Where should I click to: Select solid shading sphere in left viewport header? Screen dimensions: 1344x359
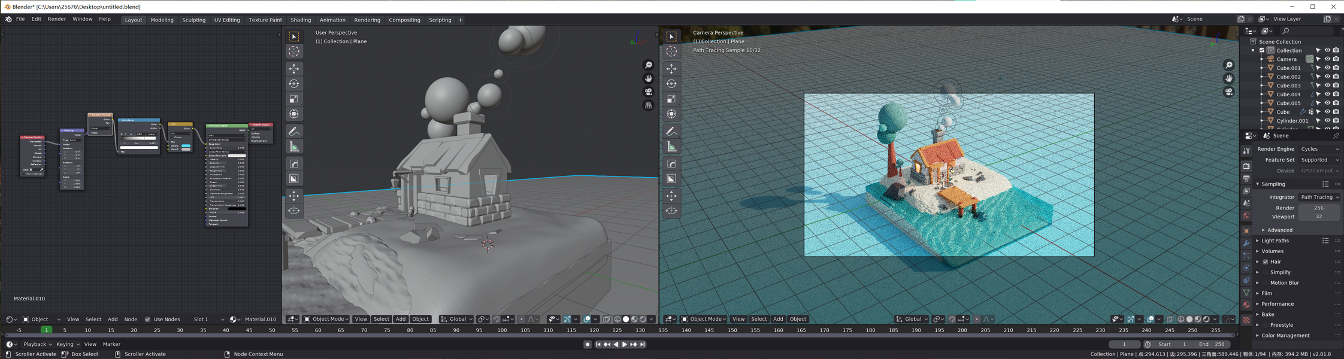pyautogui.click(x=626, y=320)
